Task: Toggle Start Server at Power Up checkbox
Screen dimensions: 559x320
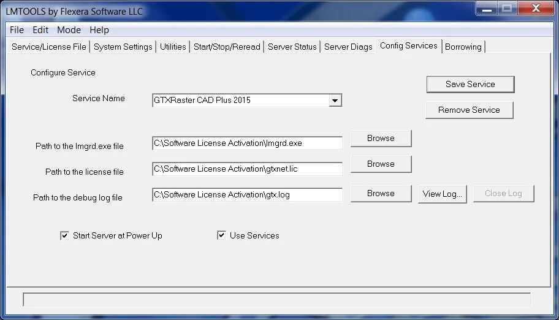Action: pos(64,236)
